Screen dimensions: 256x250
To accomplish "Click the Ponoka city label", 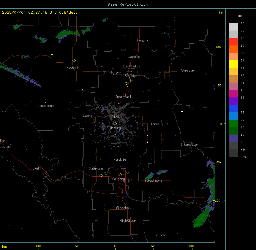I will tap(143, 40).
